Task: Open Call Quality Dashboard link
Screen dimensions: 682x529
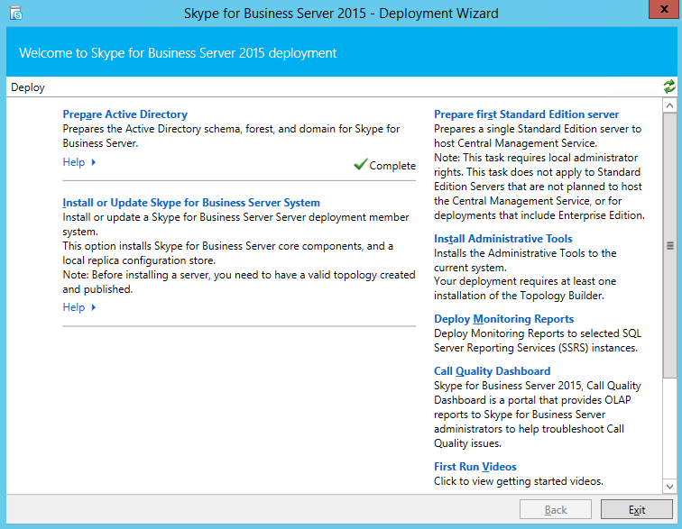Action: pyautogui.click(x=492, y=371)
